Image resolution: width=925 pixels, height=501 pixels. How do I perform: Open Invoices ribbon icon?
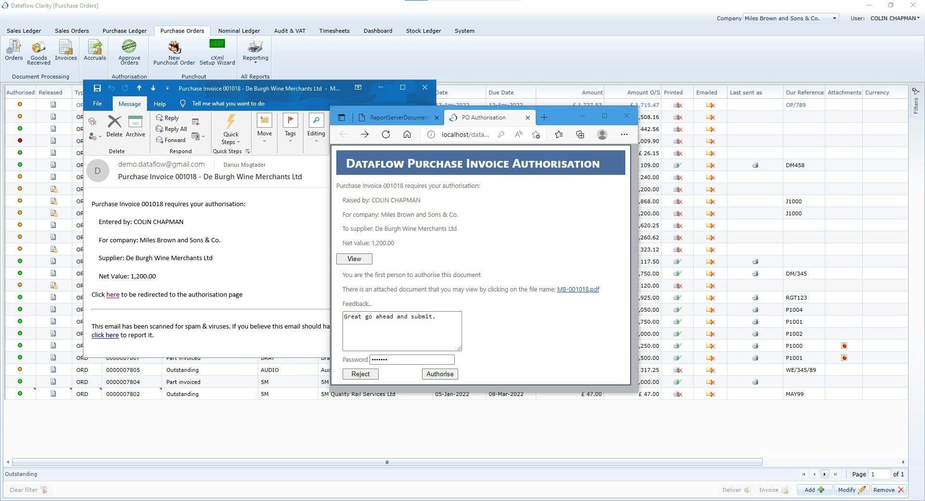[66, 51]
